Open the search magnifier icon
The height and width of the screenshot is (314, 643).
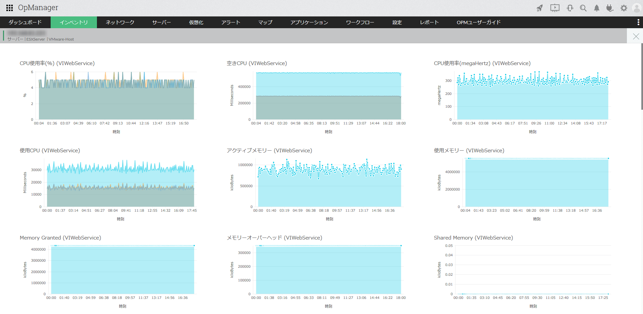[583, 8]
